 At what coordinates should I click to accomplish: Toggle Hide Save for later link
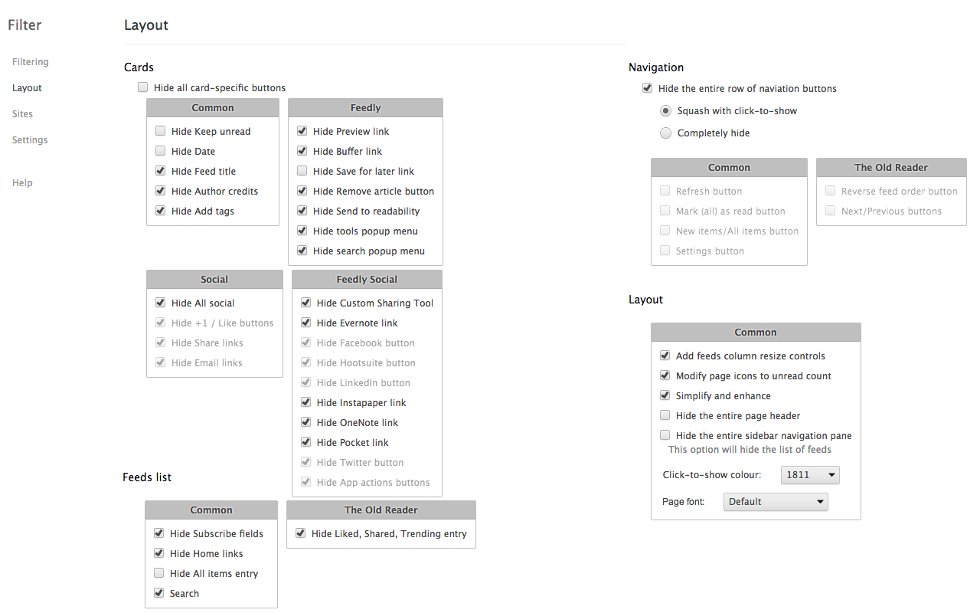(x=302, y=171)
